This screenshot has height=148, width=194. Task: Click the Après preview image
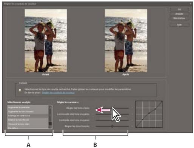click(x=126, y=41)
